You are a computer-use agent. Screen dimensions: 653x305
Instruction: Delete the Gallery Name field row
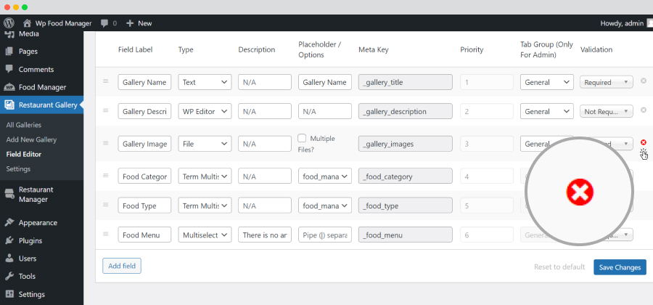tap(644, 81)
